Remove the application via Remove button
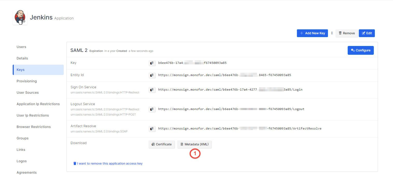This screenshot has height=183, width=393. coord(347,33)
